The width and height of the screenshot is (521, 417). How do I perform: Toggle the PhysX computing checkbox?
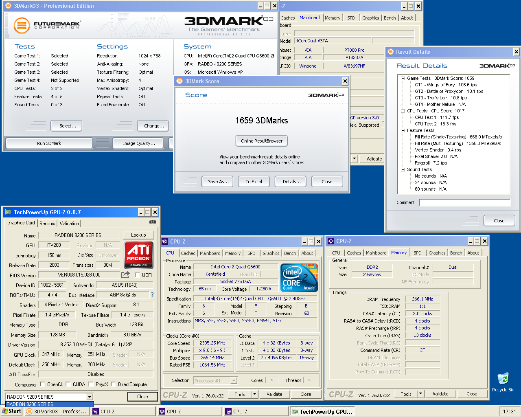[x=91, y=384]
